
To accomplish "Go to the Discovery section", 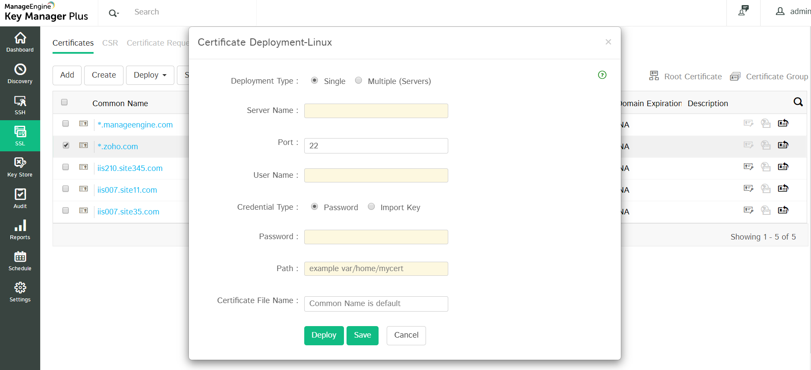I will point(20,74).
